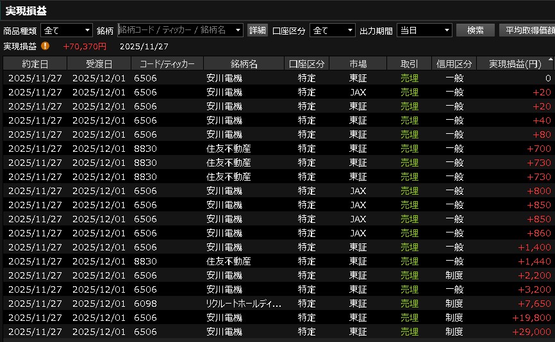This screenshot has height=342, width=555.
Task: Sort by the 約定日 column header
Action: pyautogui.click(x=35, y=63)
